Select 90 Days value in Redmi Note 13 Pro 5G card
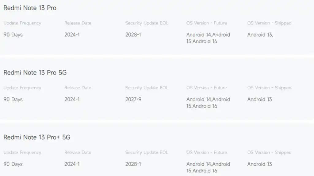Image resolution: width=314 pixels, height=176 pixels. pyautogui.click(x=13, y=99)
